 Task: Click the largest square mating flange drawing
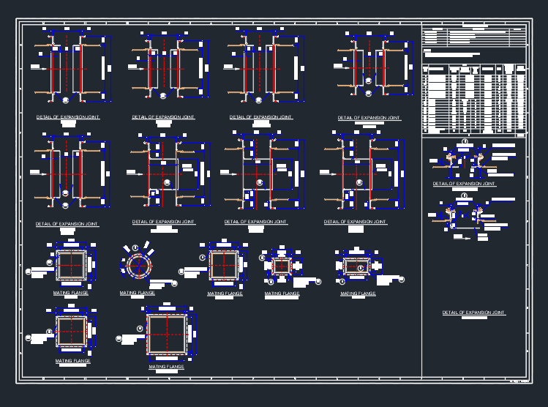pyautogui.click(x=167, y=335)
